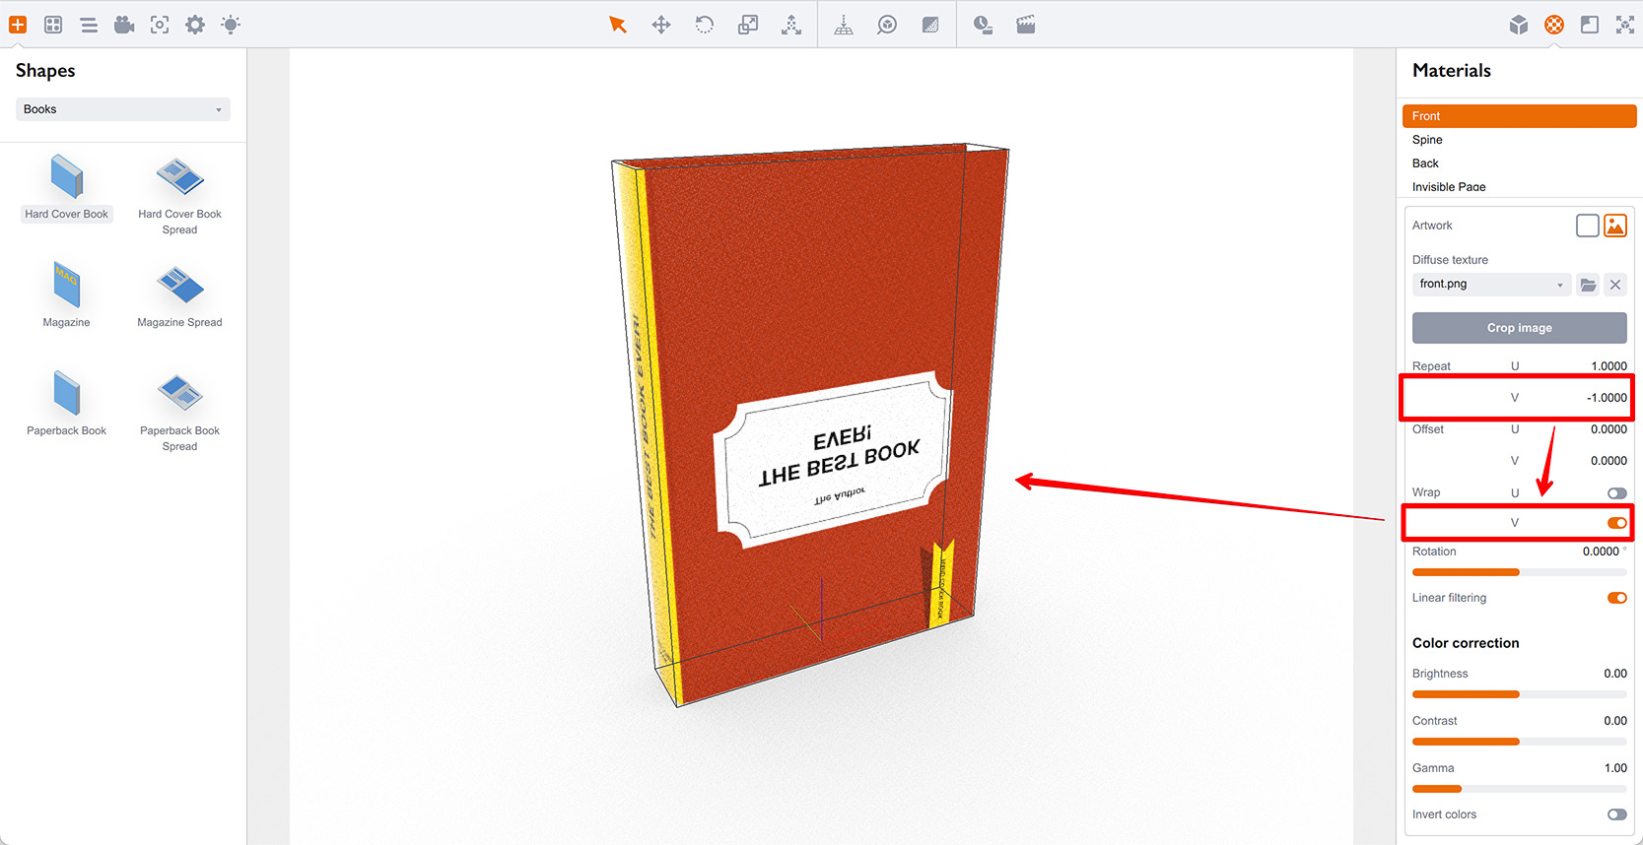Click the render clapperboard icon
1643x845 pixels.
pyautogui.click(x=1026, y=25)
